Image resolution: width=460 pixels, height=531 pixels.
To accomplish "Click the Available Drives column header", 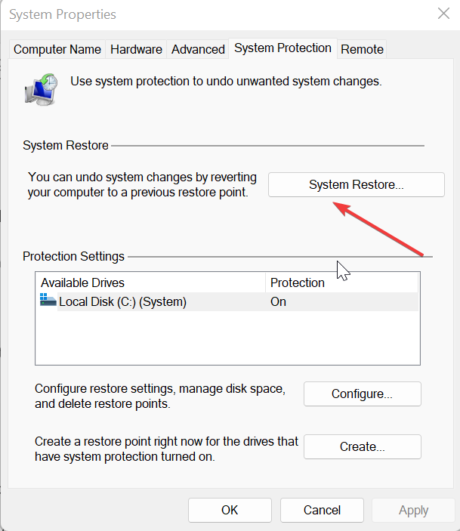I will click(151, 282).
